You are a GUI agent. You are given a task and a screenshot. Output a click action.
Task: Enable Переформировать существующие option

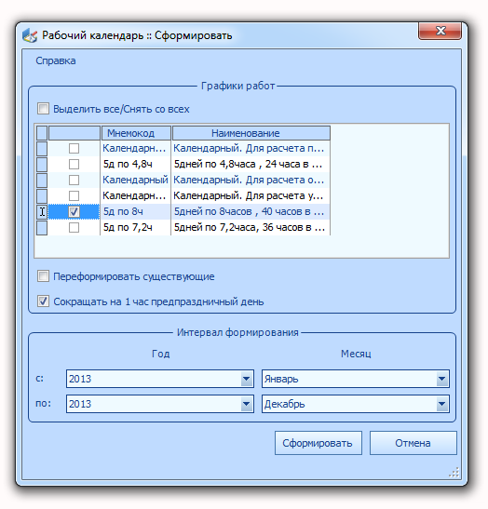[x=43, y=276]
